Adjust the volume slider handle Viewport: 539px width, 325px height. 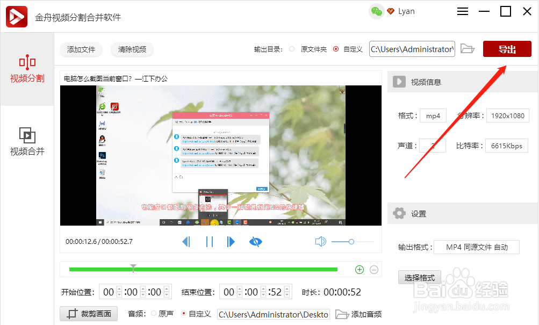point(351,242)
